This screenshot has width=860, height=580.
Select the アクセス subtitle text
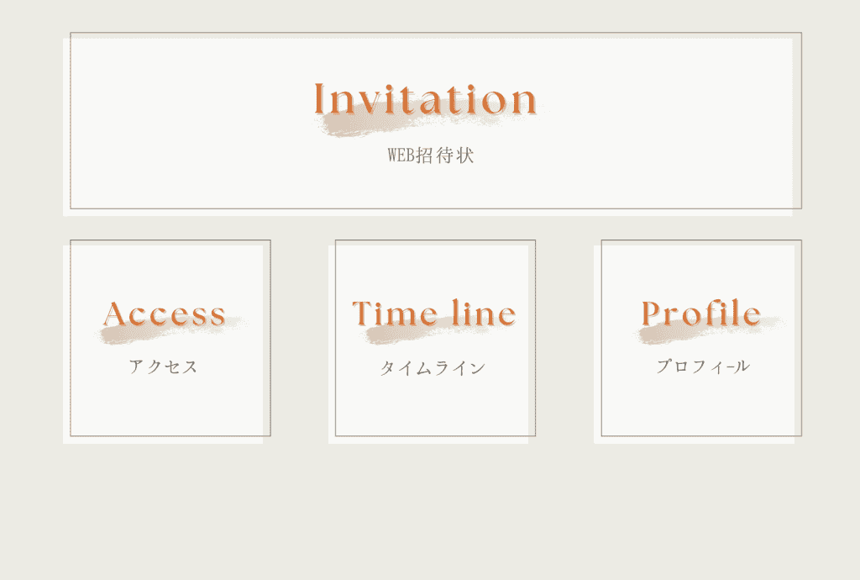[x=164, y=366]
